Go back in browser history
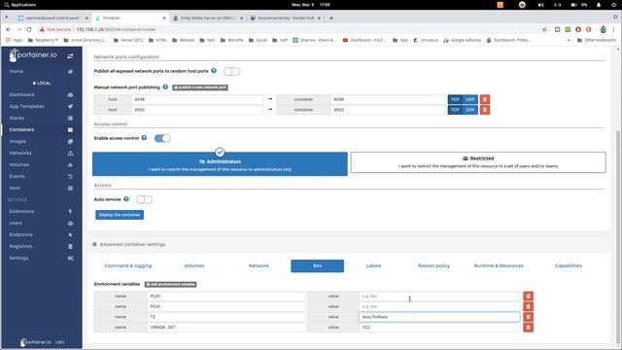This screenshot has width=622, height=350. point(9,29)
